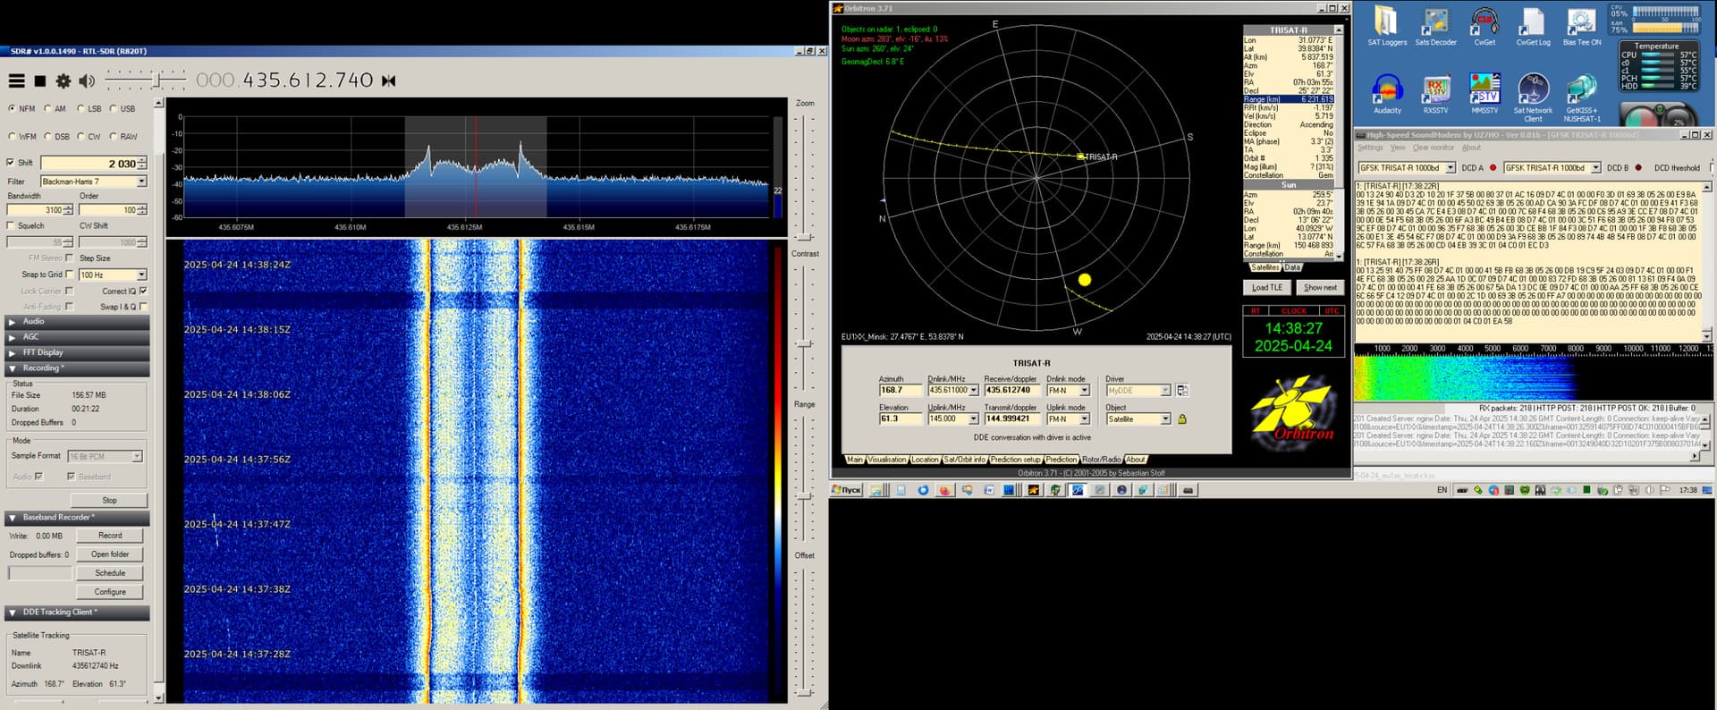Screen dimensions: 1717x710
Task: Open the Settings menu in SoundModem
Action: point(1370,148)
